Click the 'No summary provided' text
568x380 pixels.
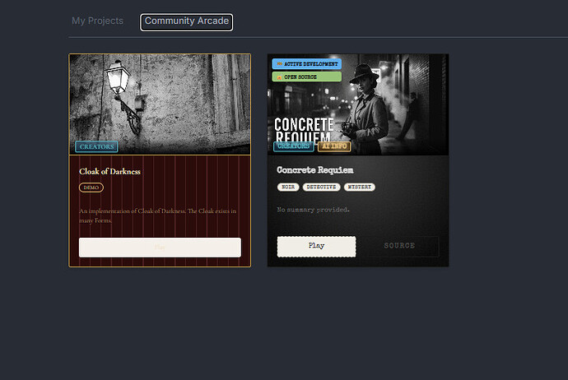point(313,210)
